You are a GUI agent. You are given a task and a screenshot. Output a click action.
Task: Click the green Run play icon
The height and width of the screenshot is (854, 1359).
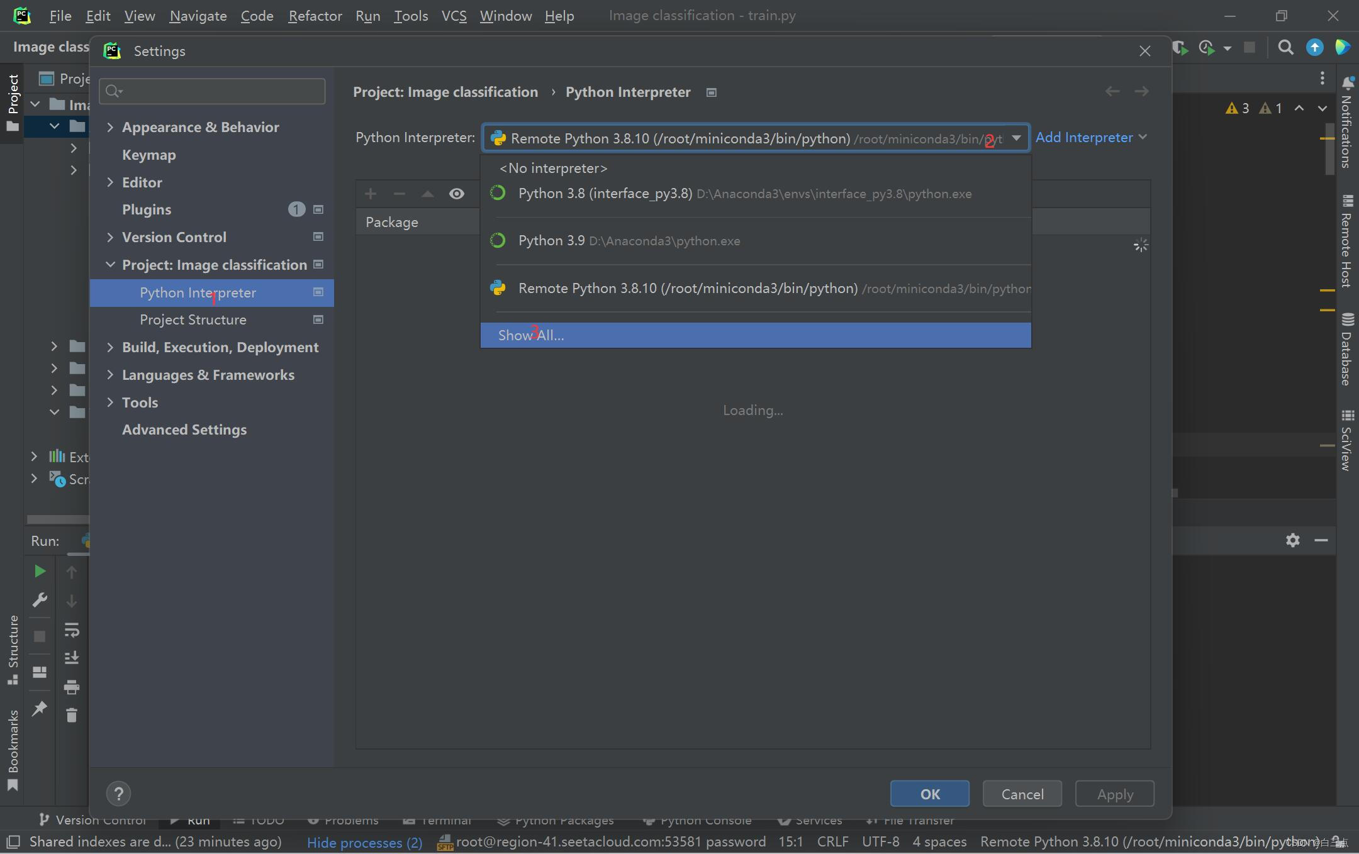point(40,571)
